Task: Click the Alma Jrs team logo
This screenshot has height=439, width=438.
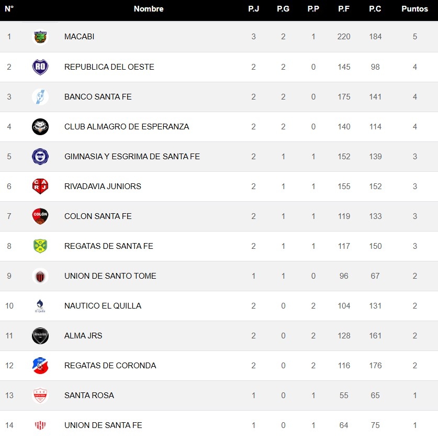Action: click(x=40, y=336)
